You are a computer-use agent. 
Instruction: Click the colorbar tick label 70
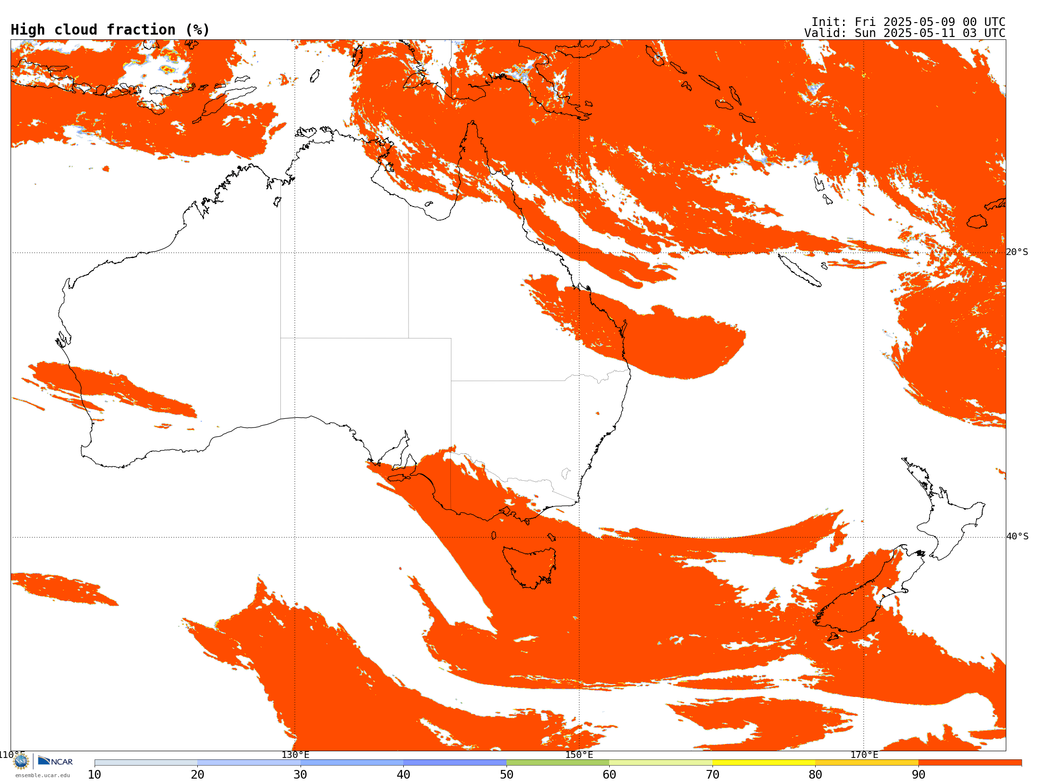click(x=712, y=775)
